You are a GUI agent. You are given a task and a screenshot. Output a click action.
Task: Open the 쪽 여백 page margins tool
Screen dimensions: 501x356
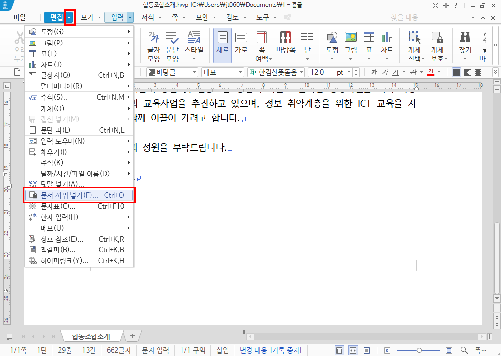pos(263,46)
